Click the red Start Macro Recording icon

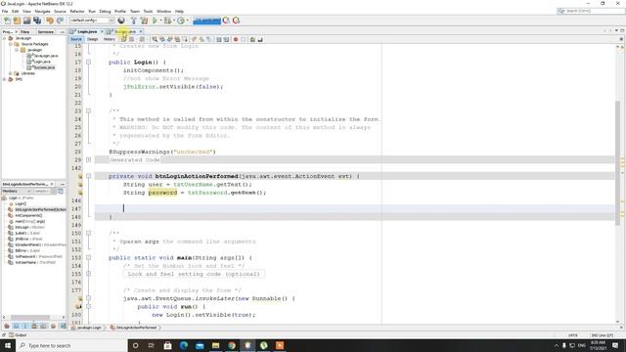coord(236,39)
